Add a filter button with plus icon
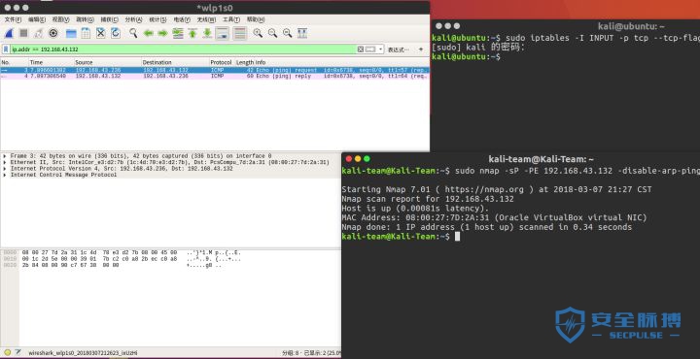 tap(421, 49)
